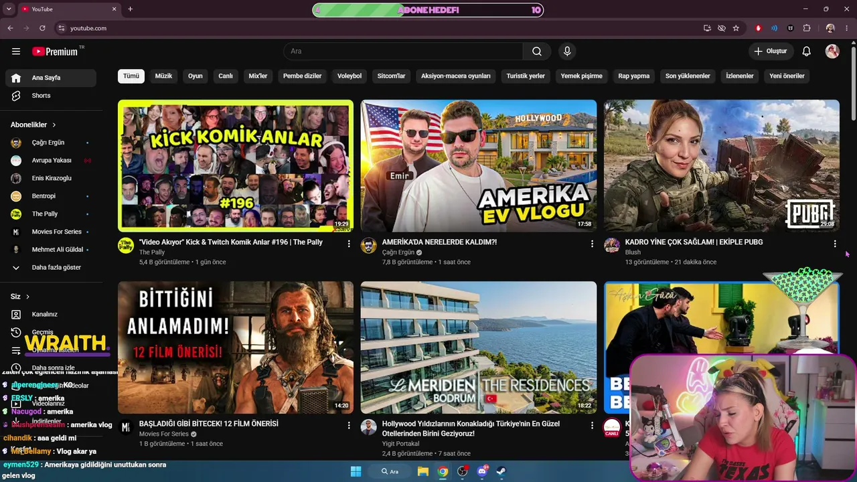Open a new browser tab
Image resolution: width=857 pixels, height=482 pixels.
(x=130, y=9)
